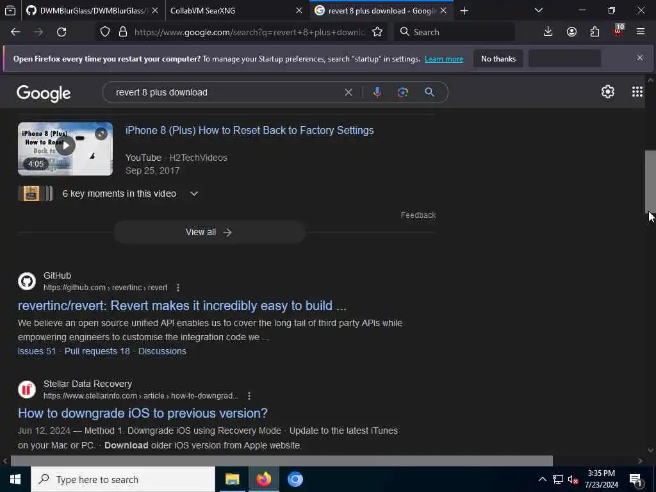Viewport: 656px width, 492px height.
Task: Open Stellar Data Recovery site icon
Action: coord(27,389)
